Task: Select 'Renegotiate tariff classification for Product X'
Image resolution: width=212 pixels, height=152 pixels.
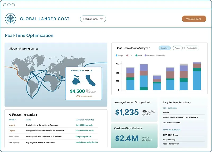Action: (45, 131)
